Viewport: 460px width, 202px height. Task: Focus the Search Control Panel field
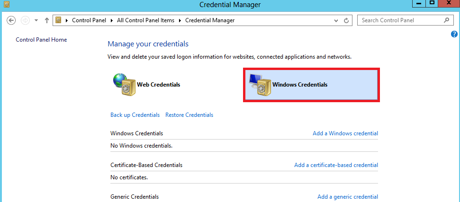[x=400, y=20]
